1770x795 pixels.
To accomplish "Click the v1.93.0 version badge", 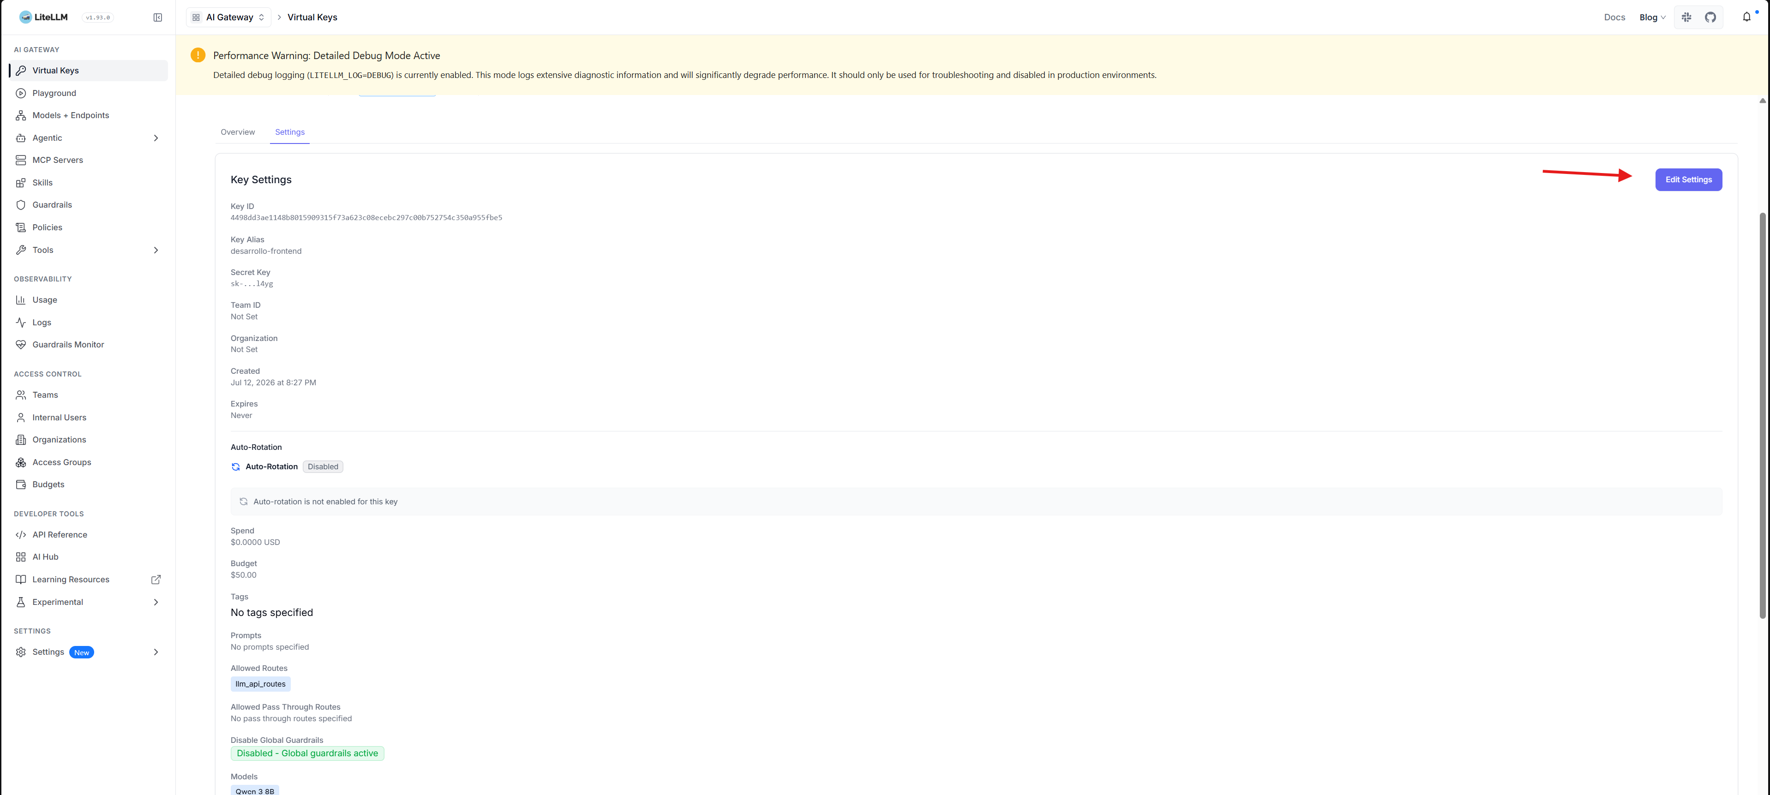I will pyautogui.click(x=97, y=18).
